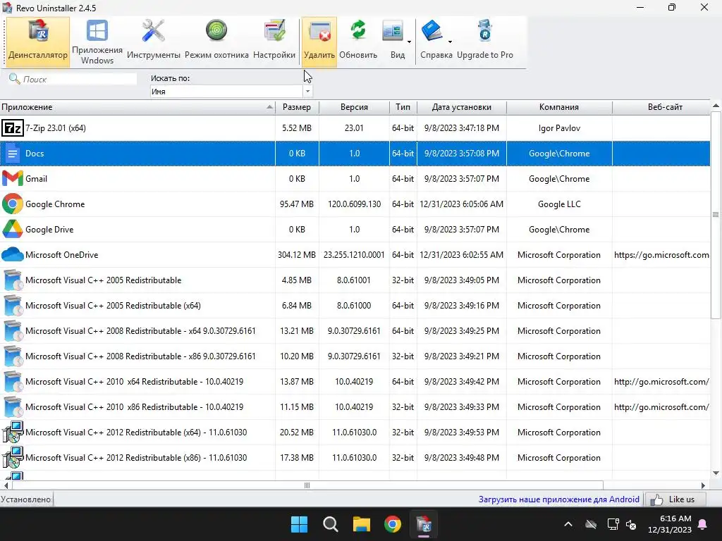Expand the Справка dropdown arrow

click(x=450, y=42)
